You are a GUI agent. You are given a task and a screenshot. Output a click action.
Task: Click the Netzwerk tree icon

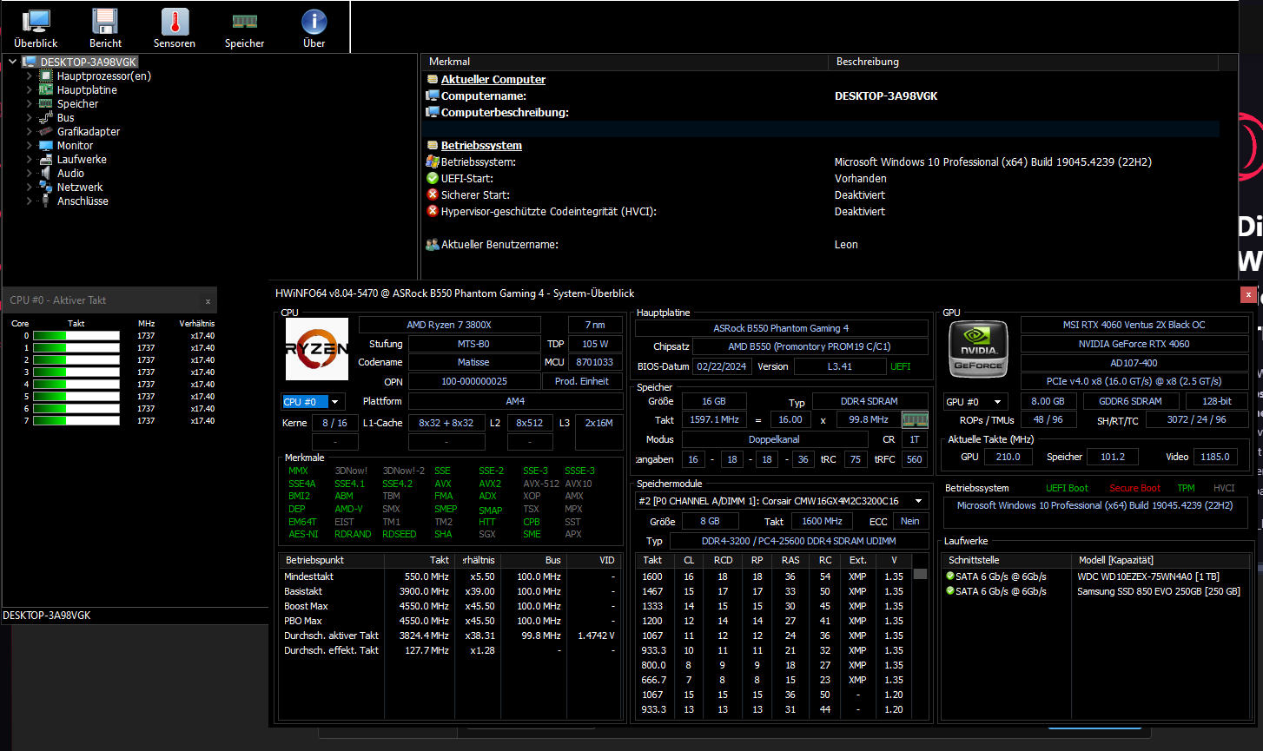click(46, 188)
